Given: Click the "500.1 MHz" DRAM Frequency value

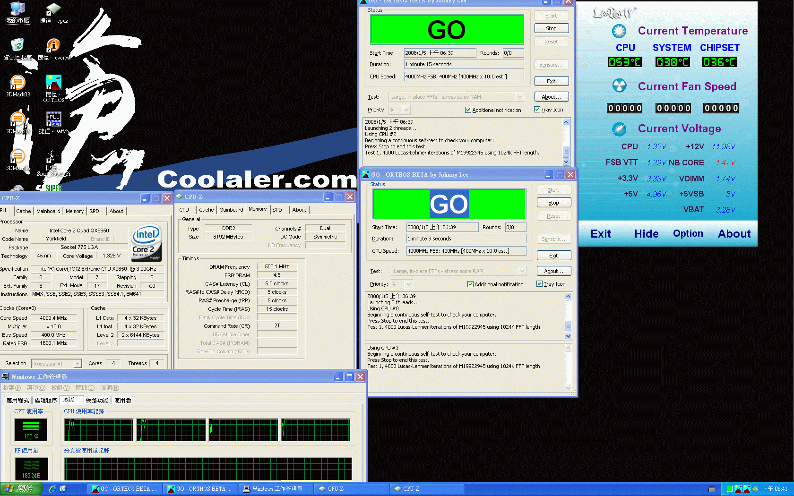Looking at the screenshot, I should coord(277,267).
